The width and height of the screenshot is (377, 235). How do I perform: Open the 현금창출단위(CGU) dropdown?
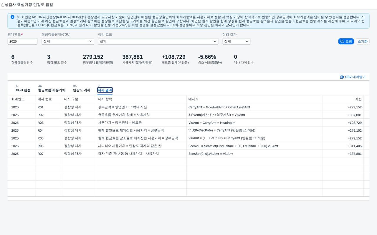click(68, 41)
